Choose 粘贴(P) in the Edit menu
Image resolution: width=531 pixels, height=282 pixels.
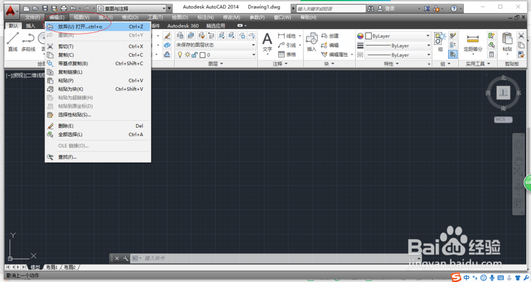point(98,81)
